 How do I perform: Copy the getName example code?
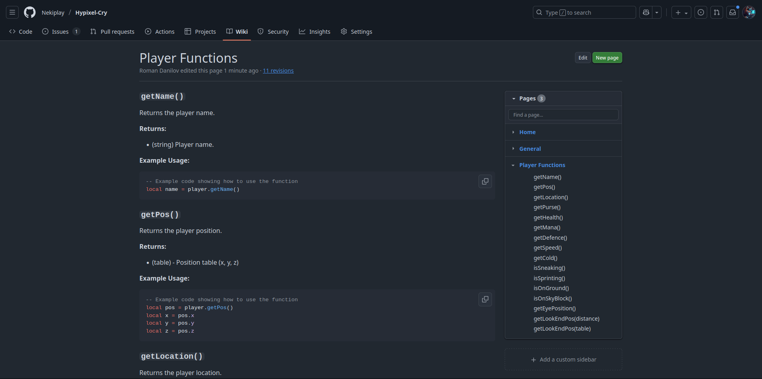485,181
